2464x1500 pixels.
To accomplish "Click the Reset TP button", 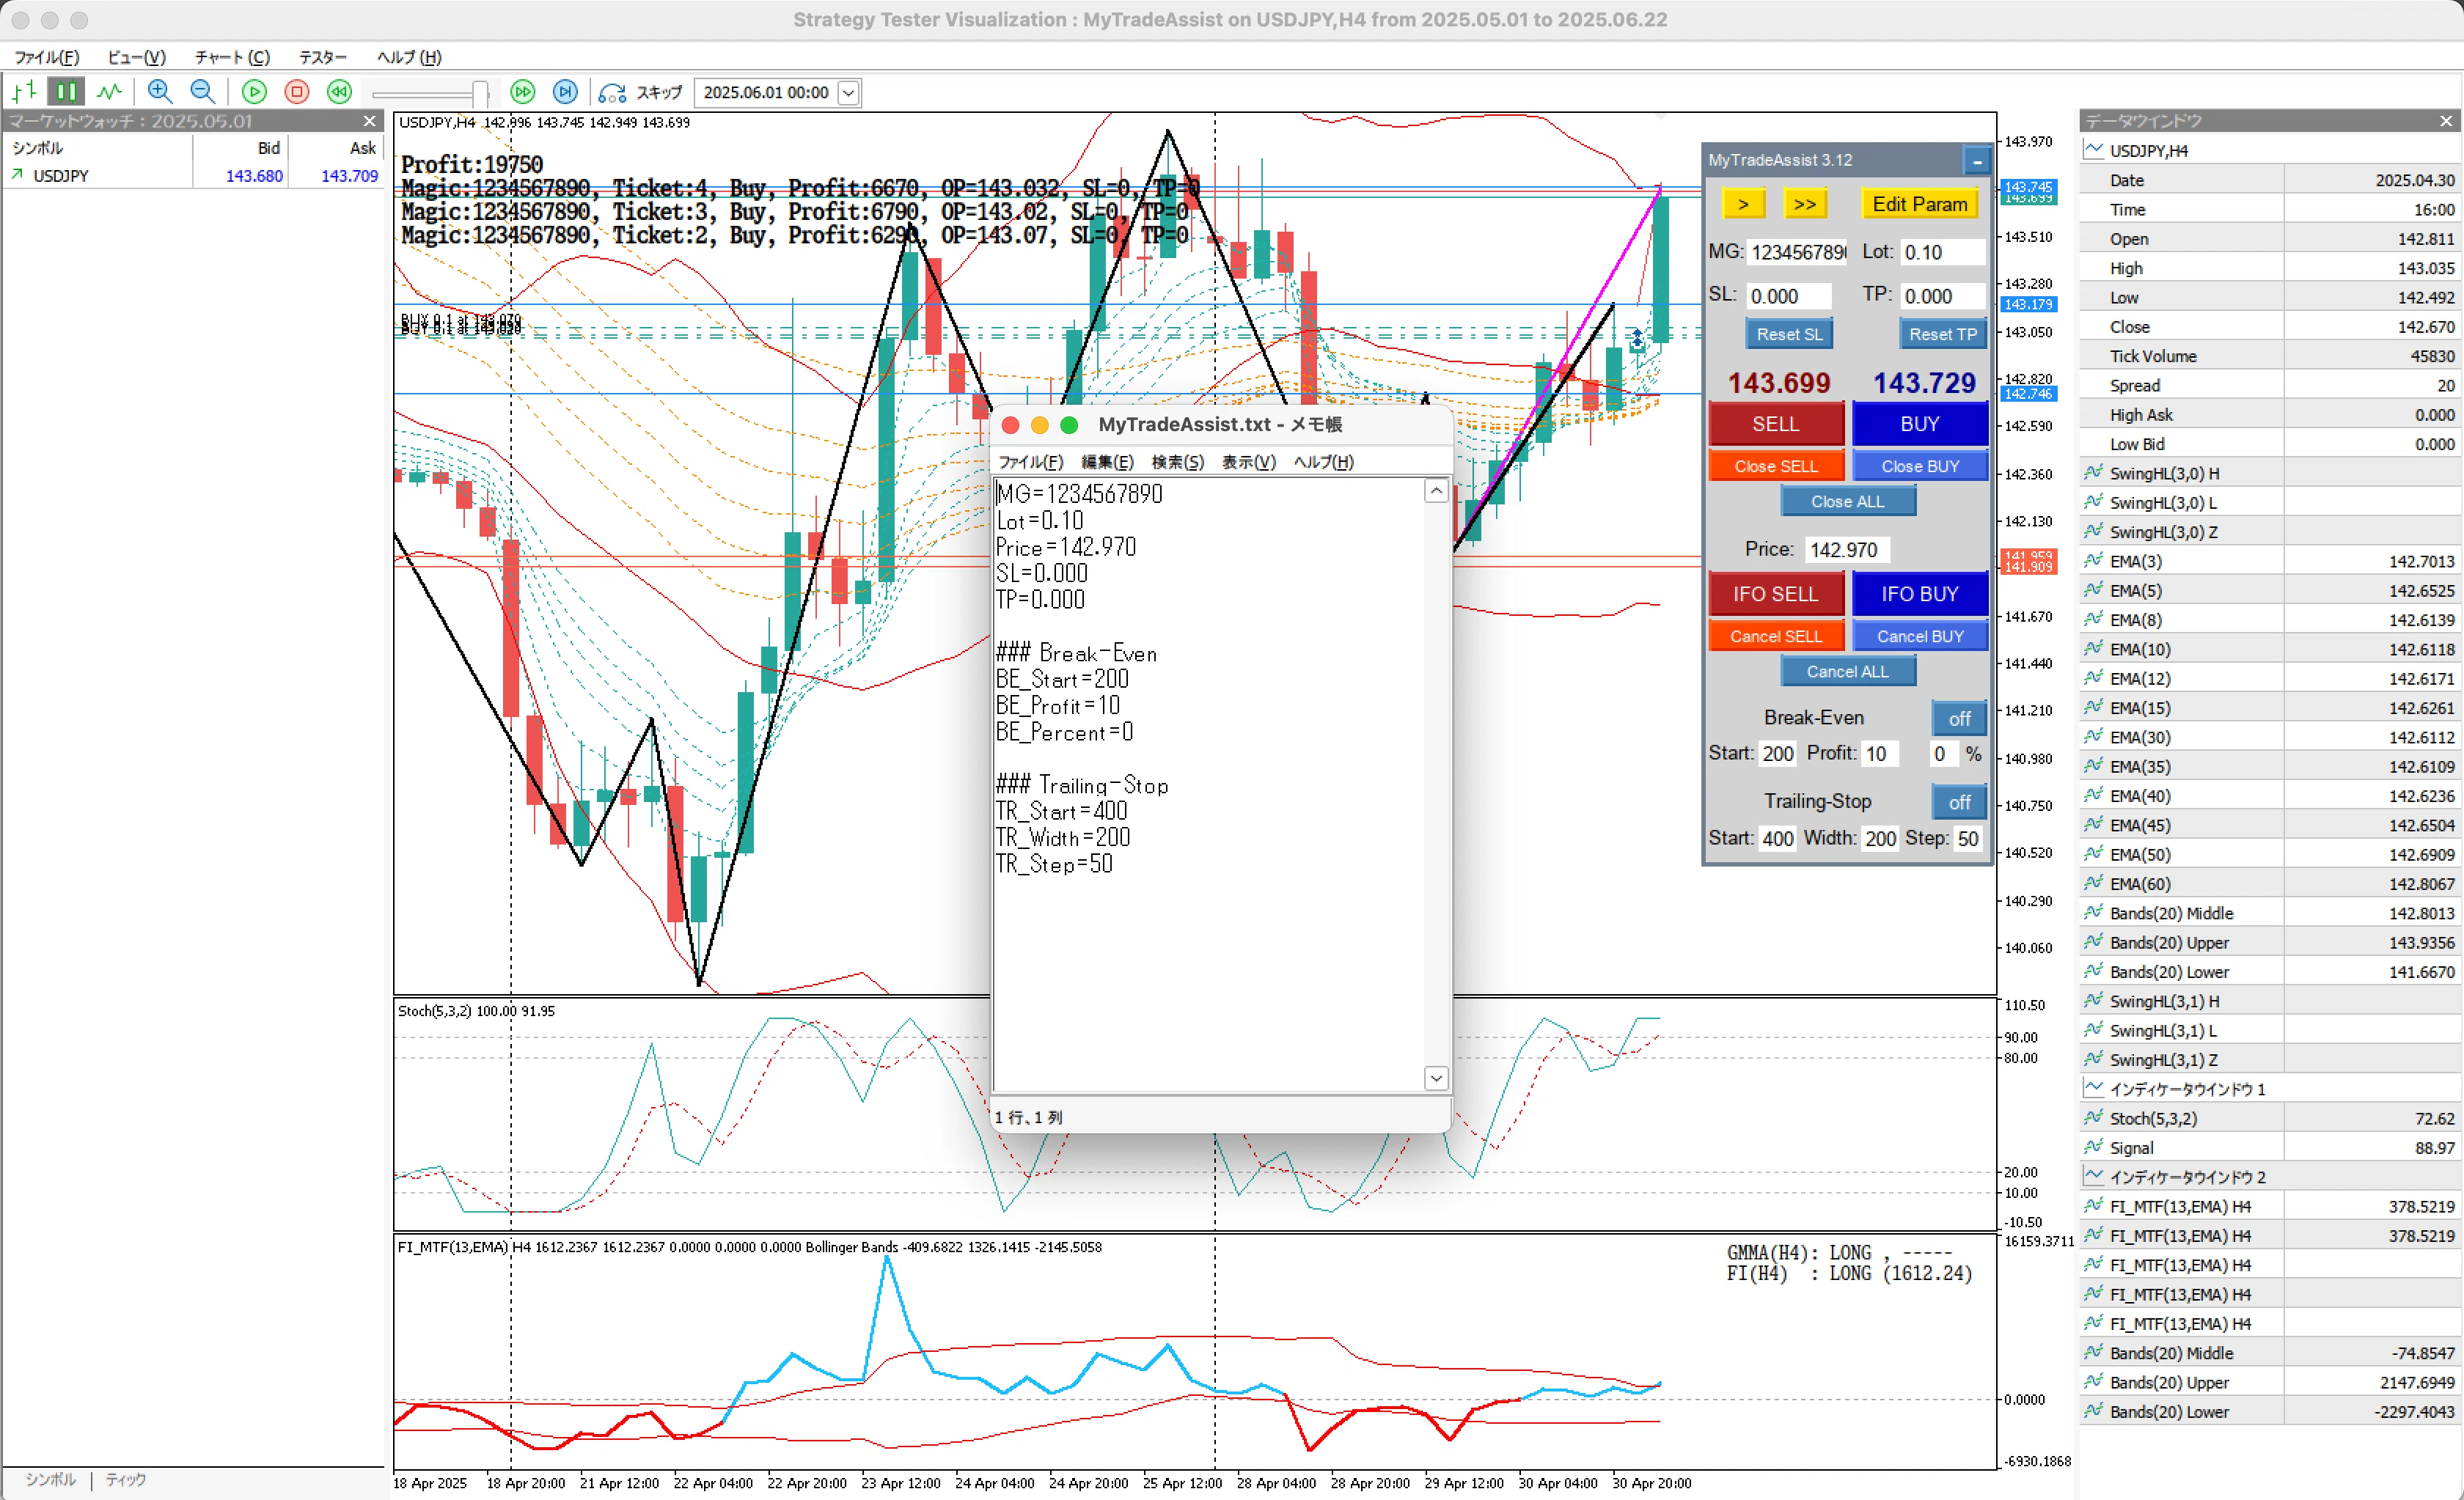I will 1942,334.
